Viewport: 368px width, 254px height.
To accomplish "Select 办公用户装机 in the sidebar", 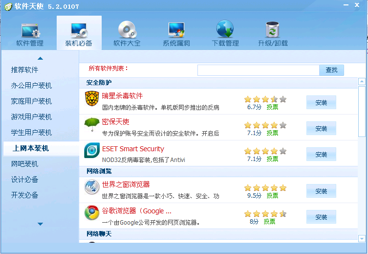I will coord(31,86).
